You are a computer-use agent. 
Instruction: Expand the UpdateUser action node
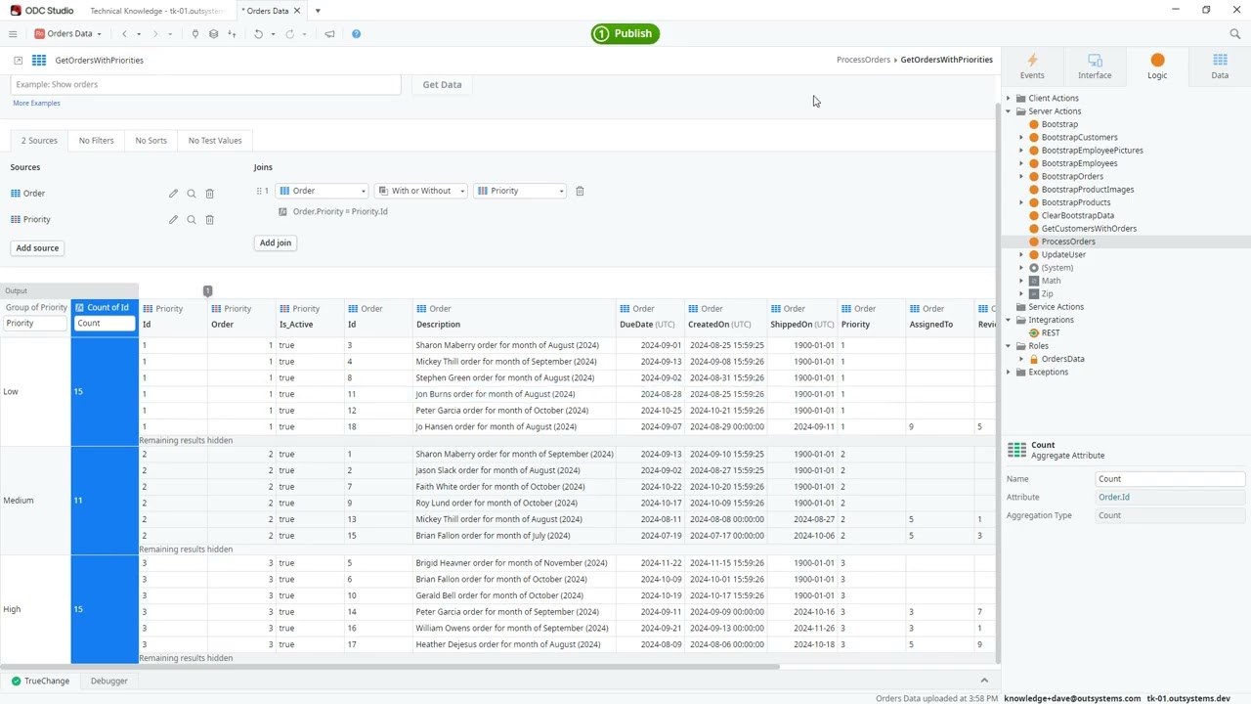click(1022, 255)
